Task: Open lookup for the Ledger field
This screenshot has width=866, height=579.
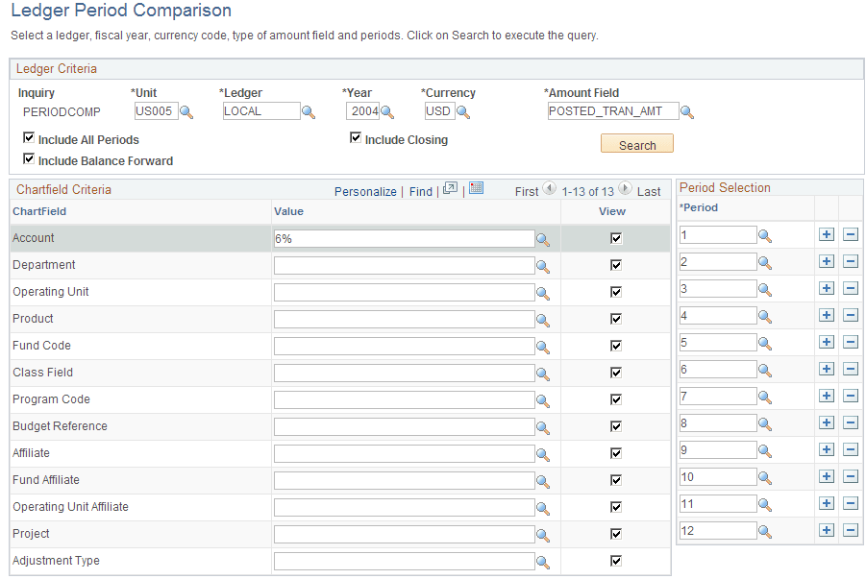Action: click(x=309, y=112)
